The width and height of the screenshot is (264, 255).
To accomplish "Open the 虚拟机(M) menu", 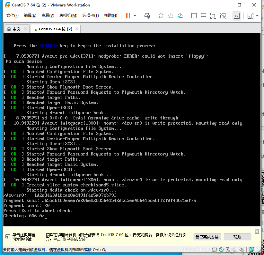I will 68,15.
